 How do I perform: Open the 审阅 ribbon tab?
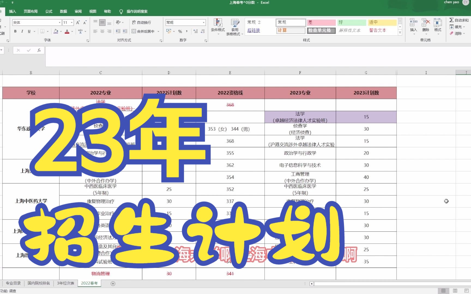[x=78, y=11]
